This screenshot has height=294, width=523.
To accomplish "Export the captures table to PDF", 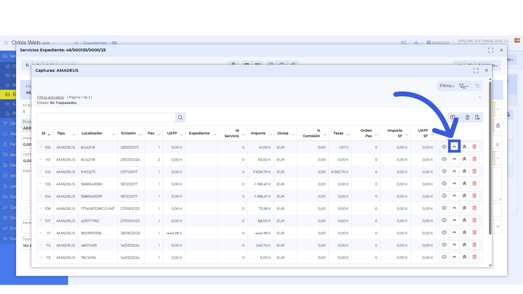I will [477, 117].
